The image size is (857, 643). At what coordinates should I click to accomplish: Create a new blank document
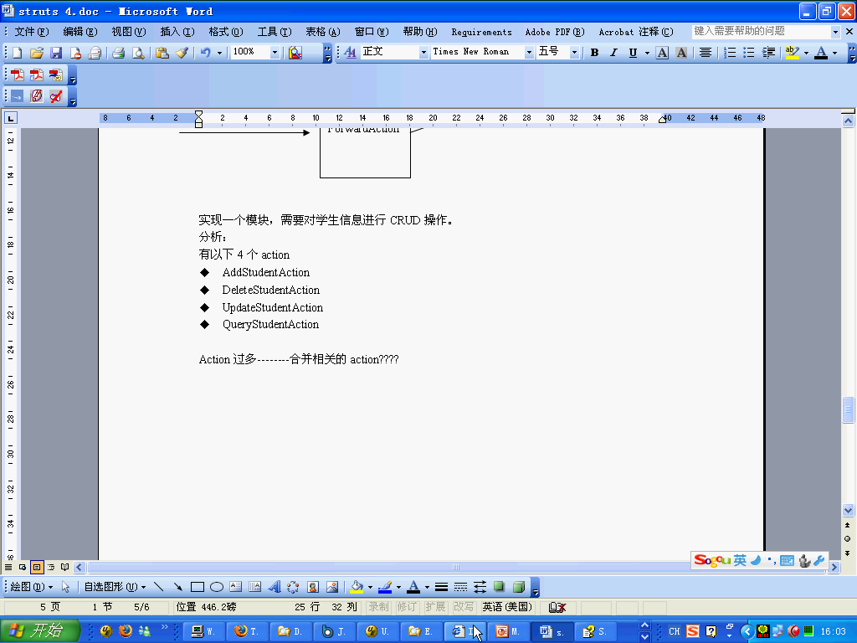coord(18,53)
